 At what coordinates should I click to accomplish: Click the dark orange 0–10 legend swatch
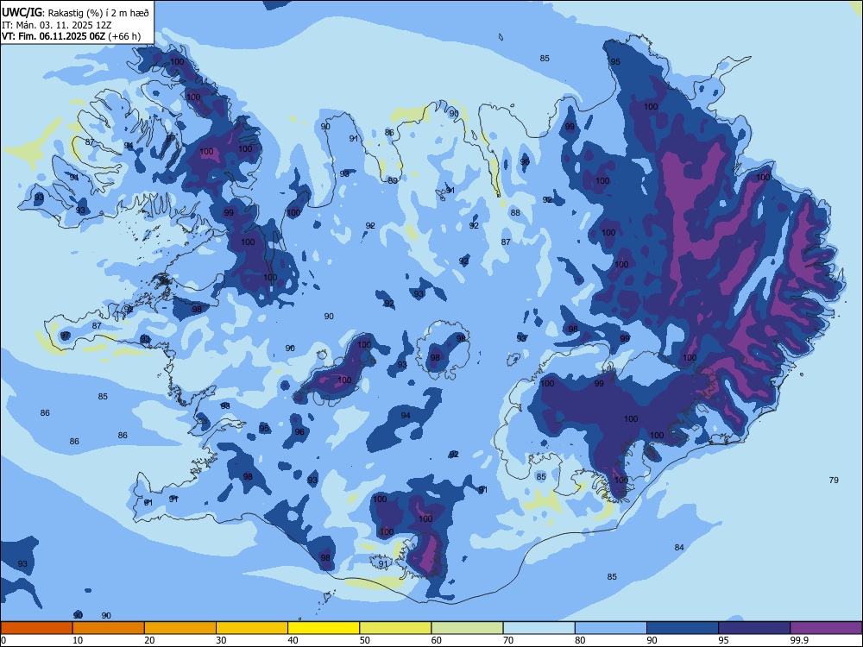click(37, 628)
